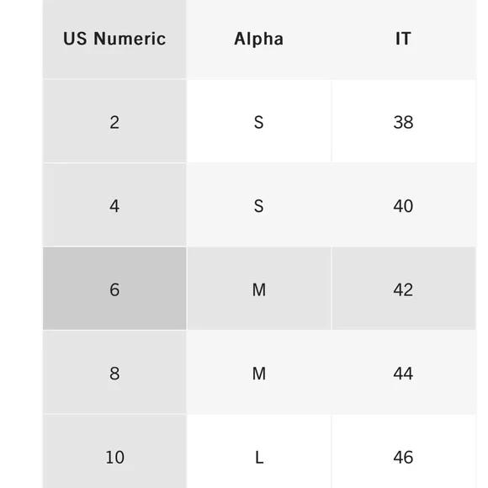Image resolution: width=488 pixels, height=488 pixels.
Task: Select IT size 38 cell
Action: (x=404, y=121)
